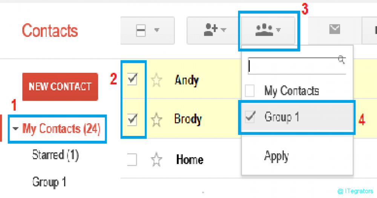Uncheck the Andy contact checkbox
Viewport: 377px width, 198px height.
point(132,79)
